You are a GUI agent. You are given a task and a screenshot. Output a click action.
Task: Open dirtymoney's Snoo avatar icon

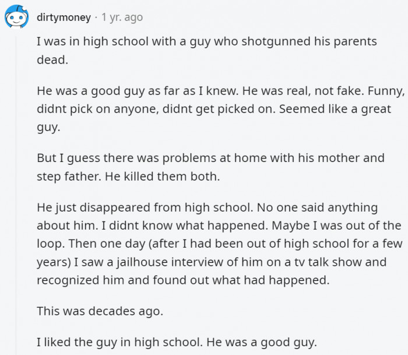tap(17, 16)
